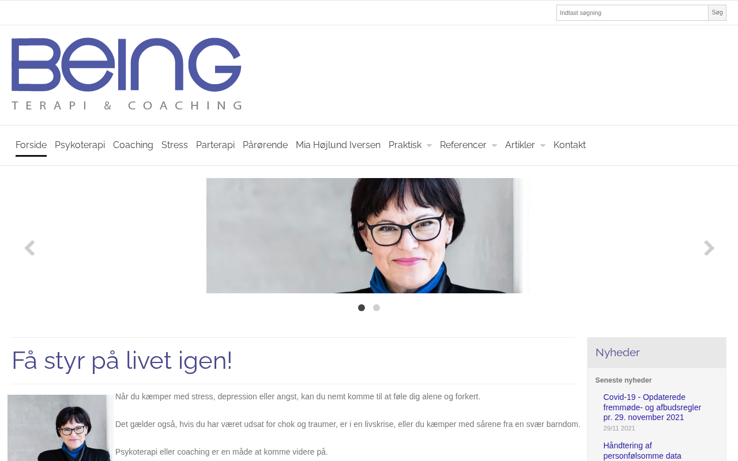Expand the Praktisk dropdown arrow
738x461 pixels.
coord(429,146)
